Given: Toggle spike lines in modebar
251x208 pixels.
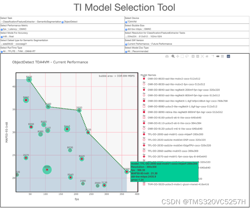Looking at the screenshot, I should coord(213,56).
